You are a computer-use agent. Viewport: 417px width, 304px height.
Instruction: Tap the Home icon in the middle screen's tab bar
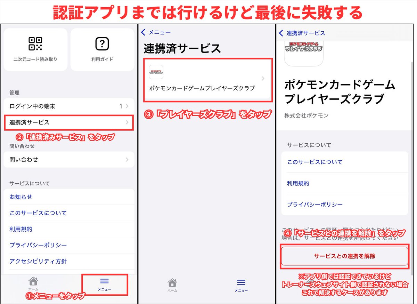pyautogui.click(x=172, y=283)
